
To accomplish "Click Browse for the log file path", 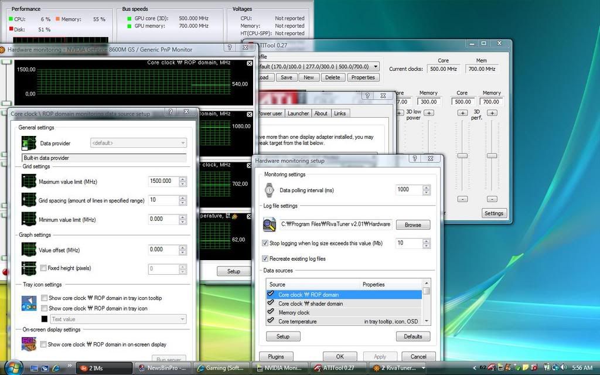I will (413, 224).
